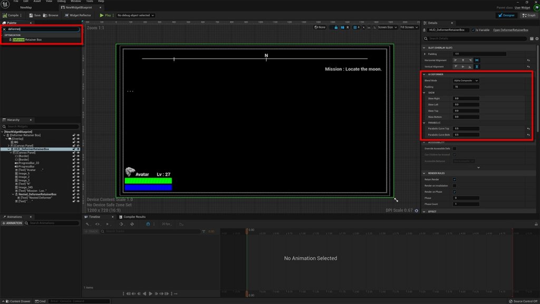The height and width of the screenshot is (304, 540).
Task: Play the animation forward in timeline
Action: (x=150, y=293)
